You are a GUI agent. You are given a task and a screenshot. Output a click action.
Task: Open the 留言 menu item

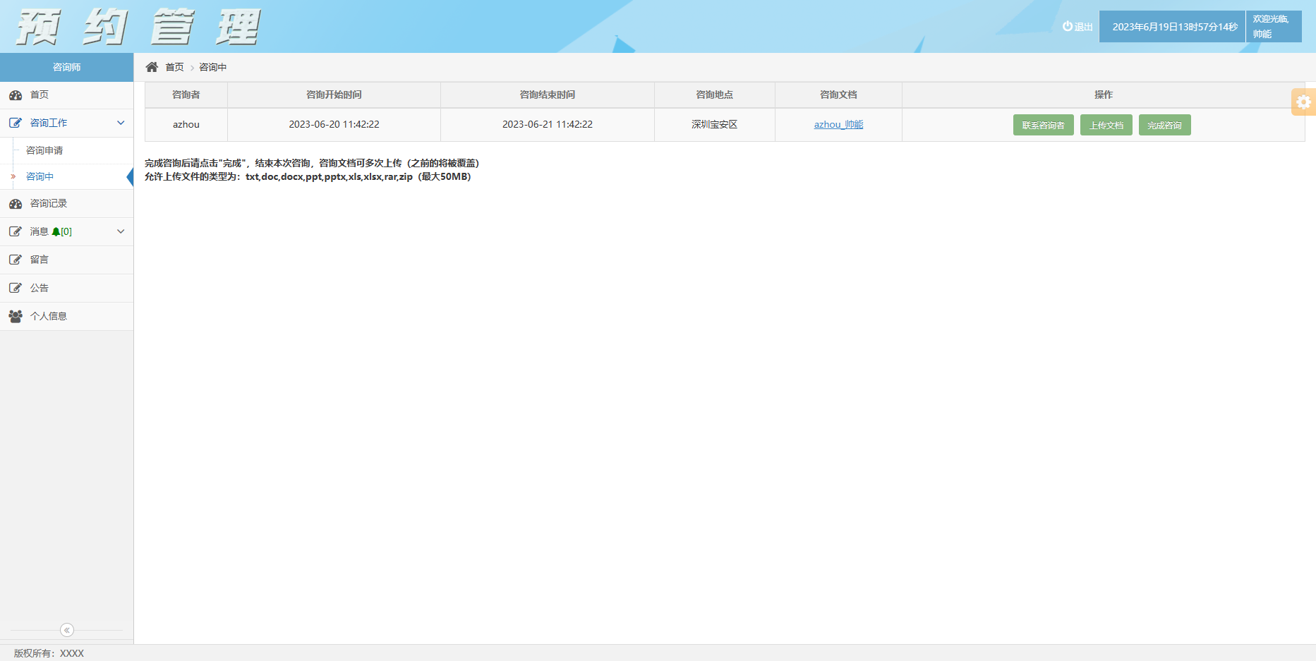66,260
